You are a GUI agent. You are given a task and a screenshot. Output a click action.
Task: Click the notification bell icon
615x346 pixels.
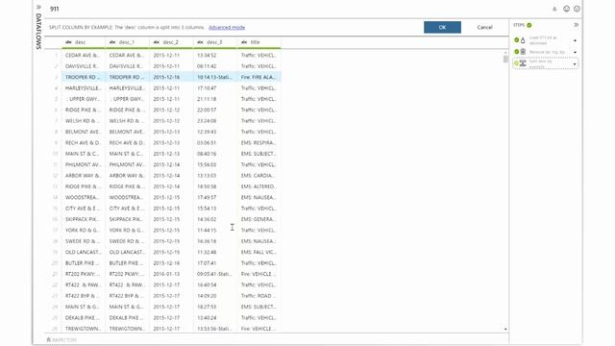point(554,9)
